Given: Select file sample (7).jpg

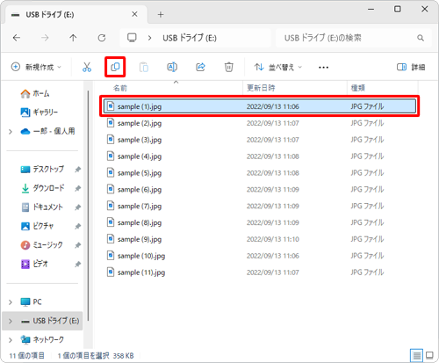Looking at the screenshot, I should (x=260, y=206).
